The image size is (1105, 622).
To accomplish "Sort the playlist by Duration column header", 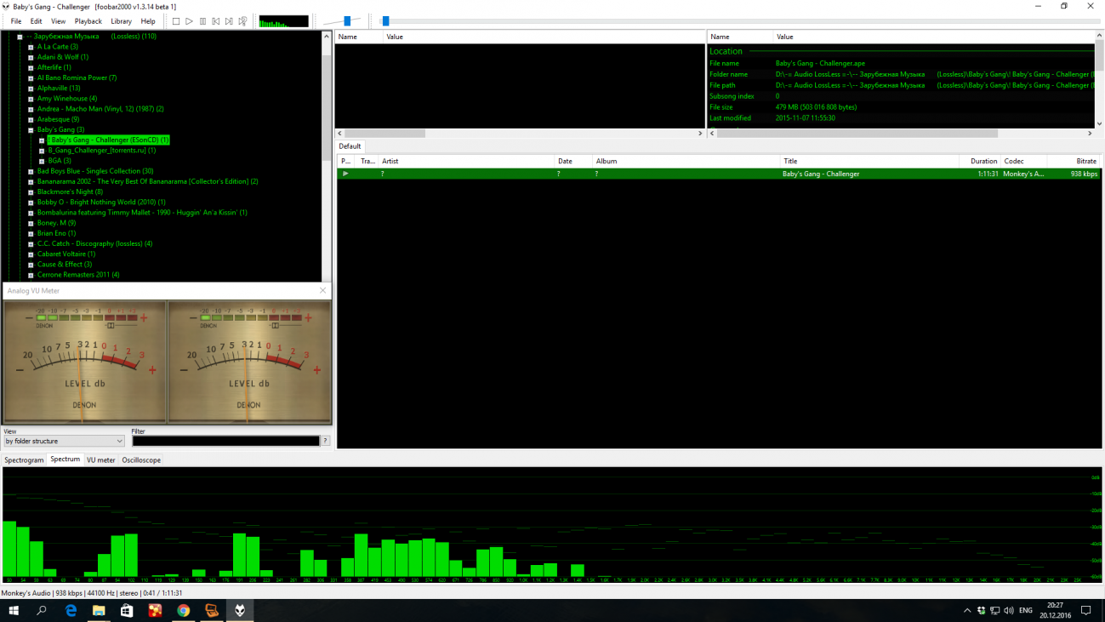I will (983, 161).
